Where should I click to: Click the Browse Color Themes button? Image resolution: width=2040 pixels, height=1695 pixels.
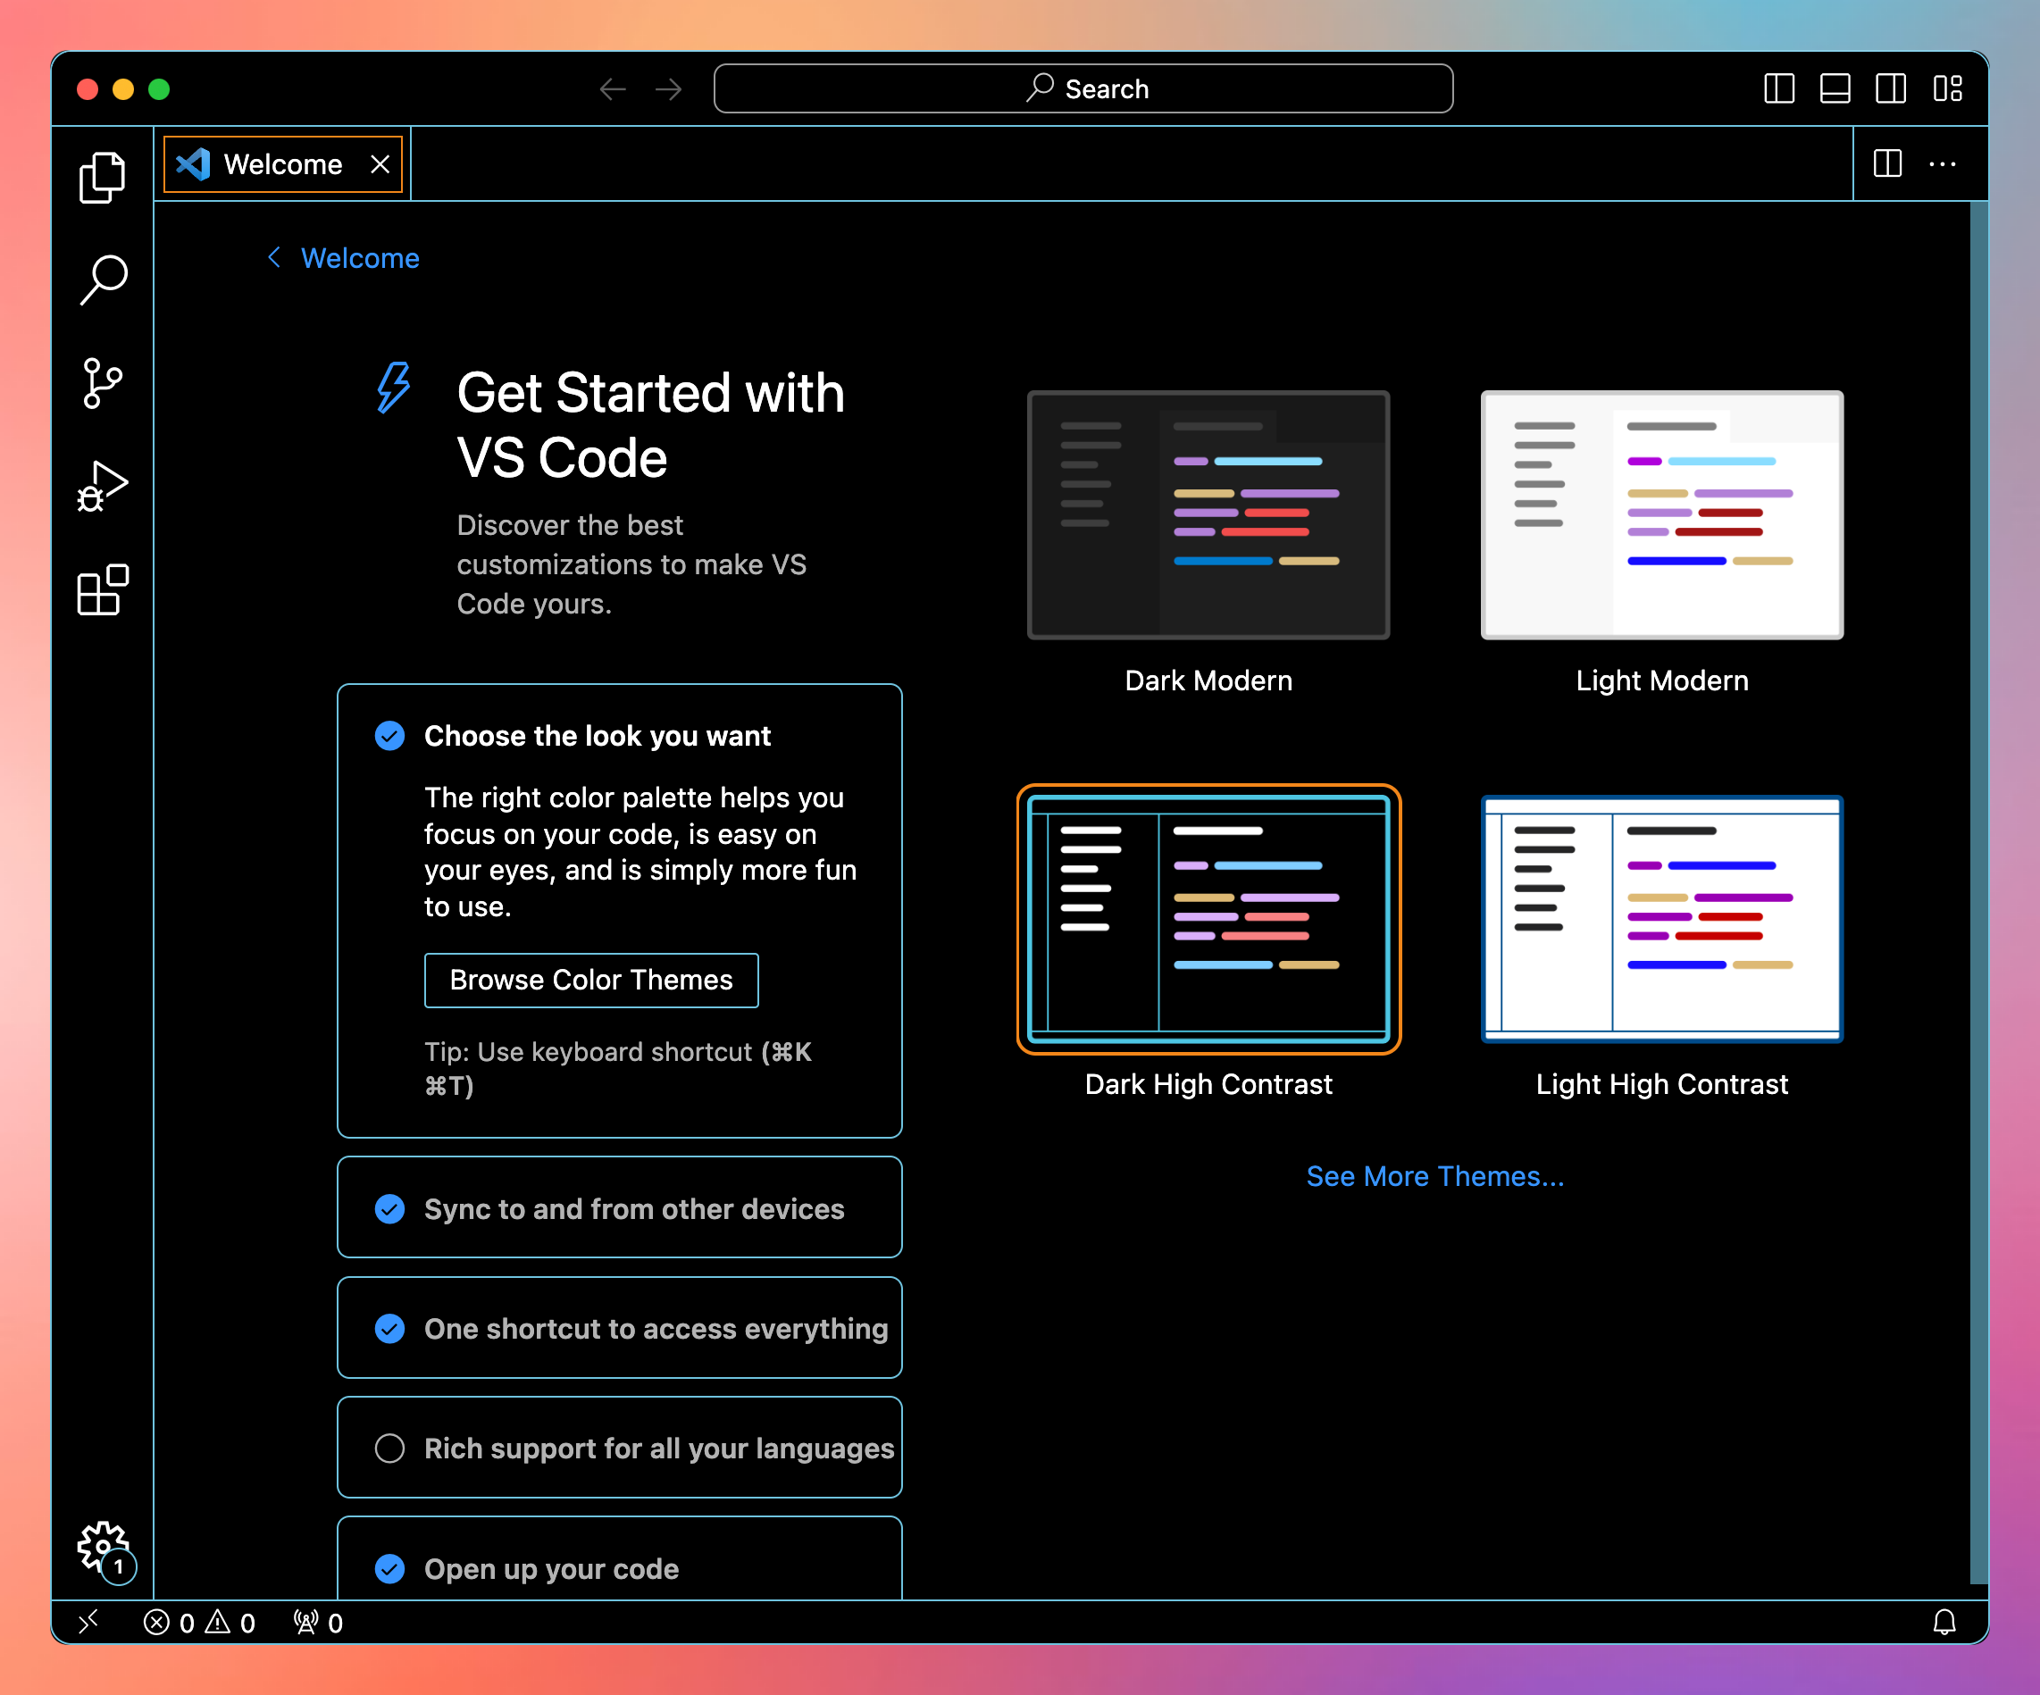590,980
